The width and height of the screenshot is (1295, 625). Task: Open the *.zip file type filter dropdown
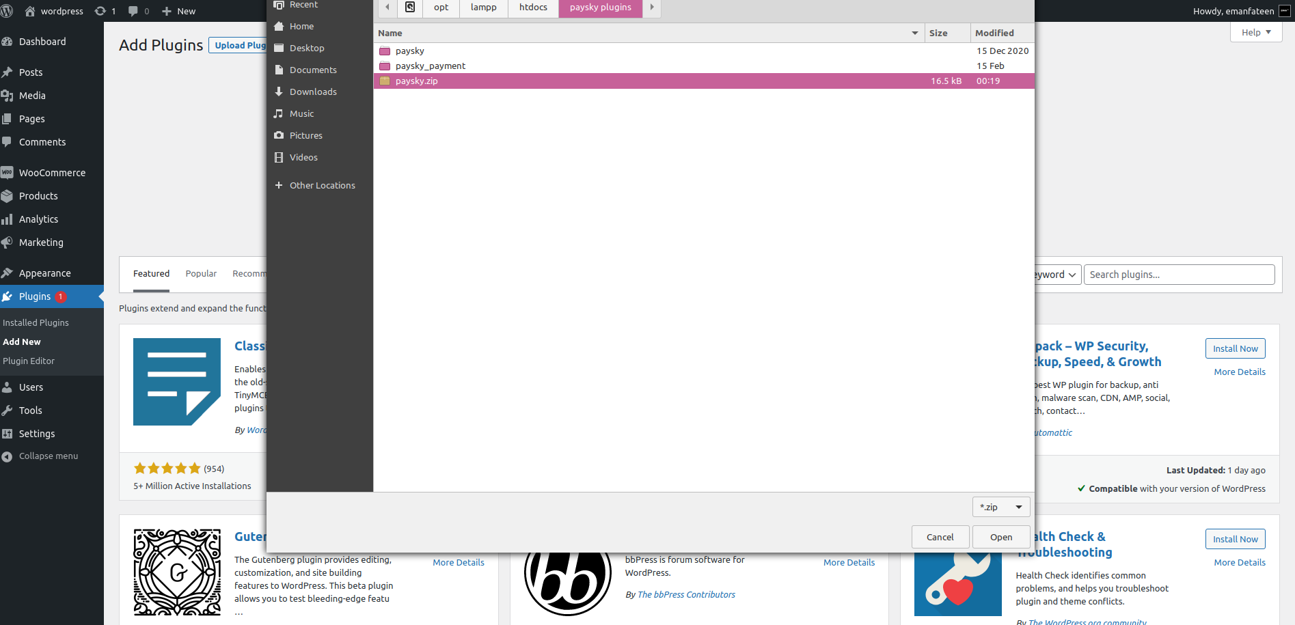tap(1001, 507)
